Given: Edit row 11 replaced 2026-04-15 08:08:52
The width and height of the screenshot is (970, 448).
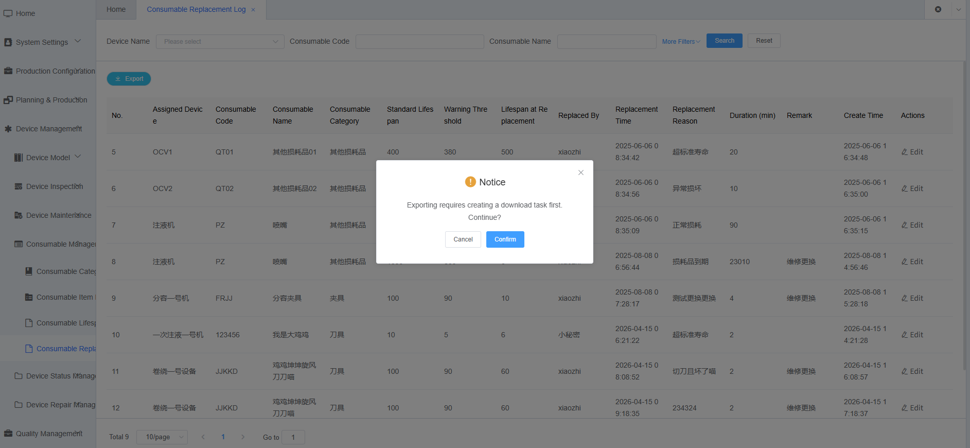Looking at the screenshot, I should click(x=912, y=371).
